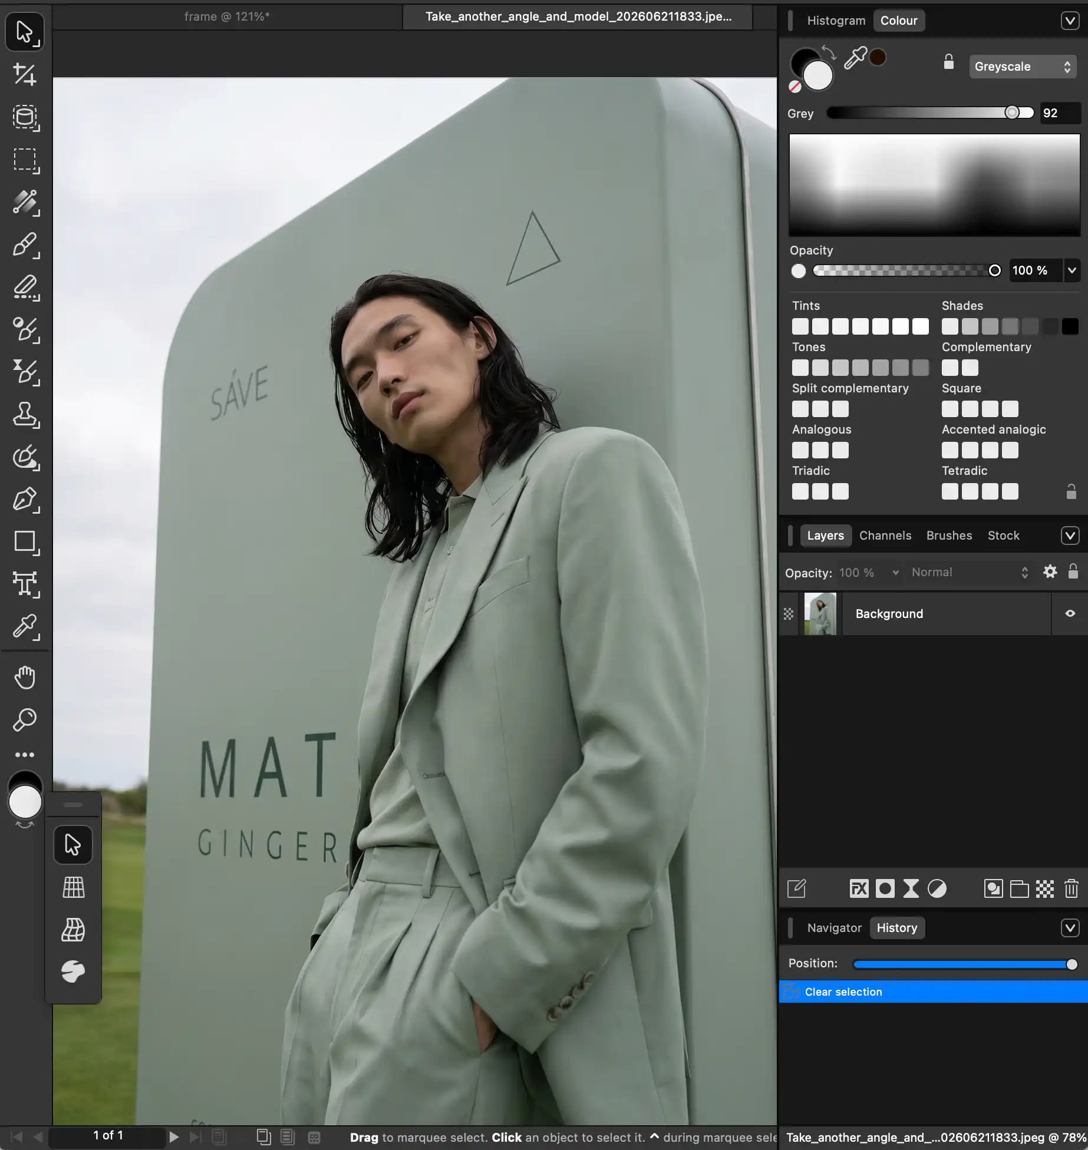Image resolution: width=1088 pixels, height=1150 pixels.
Task: Click the Grey value field showing 92
Action: [1060, 113]
